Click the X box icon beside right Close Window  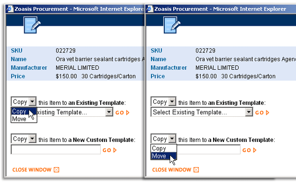tap(196, 170)
